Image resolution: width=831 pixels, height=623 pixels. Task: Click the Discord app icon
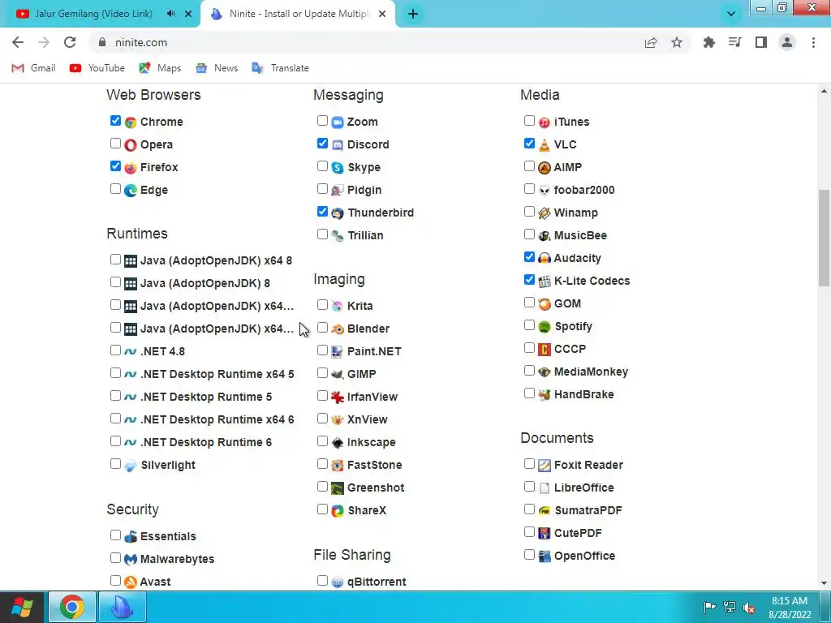pyautogui.click(x=338, y=145)
